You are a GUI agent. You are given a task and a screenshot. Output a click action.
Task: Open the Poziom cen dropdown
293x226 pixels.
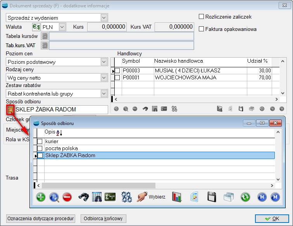[x=103, y=62]
